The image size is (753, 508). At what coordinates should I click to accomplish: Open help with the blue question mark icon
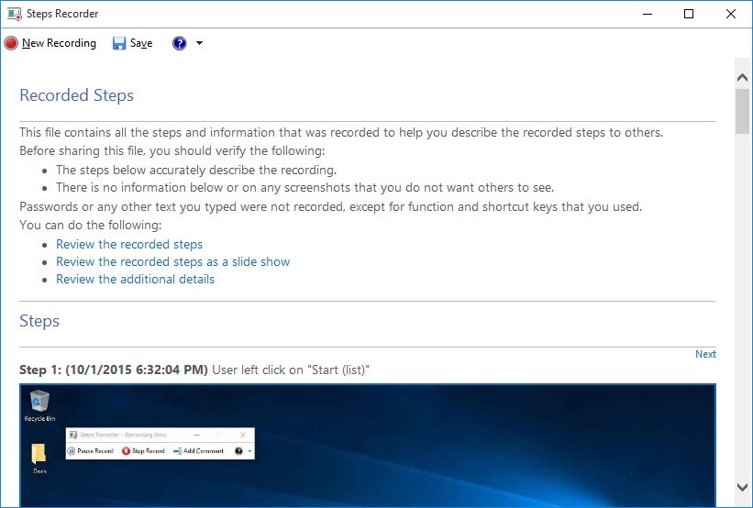[x=180, y=43]
